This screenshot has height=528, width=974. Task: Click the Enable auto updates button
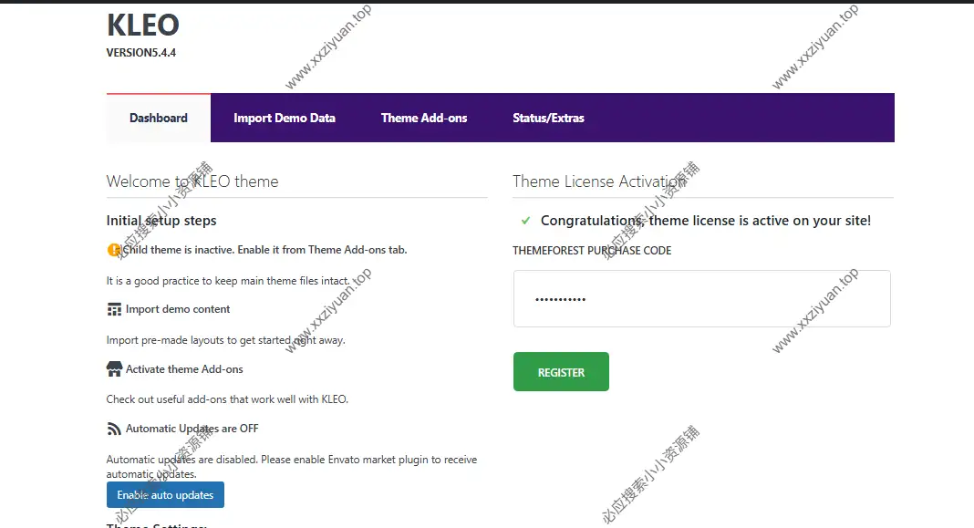(x=165, y=495)
